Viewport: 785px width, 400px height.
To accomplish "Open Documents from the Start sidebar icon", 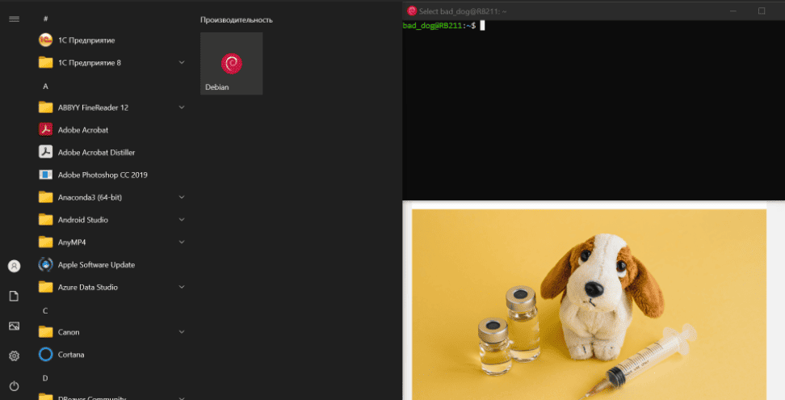I will coord(14,296).
